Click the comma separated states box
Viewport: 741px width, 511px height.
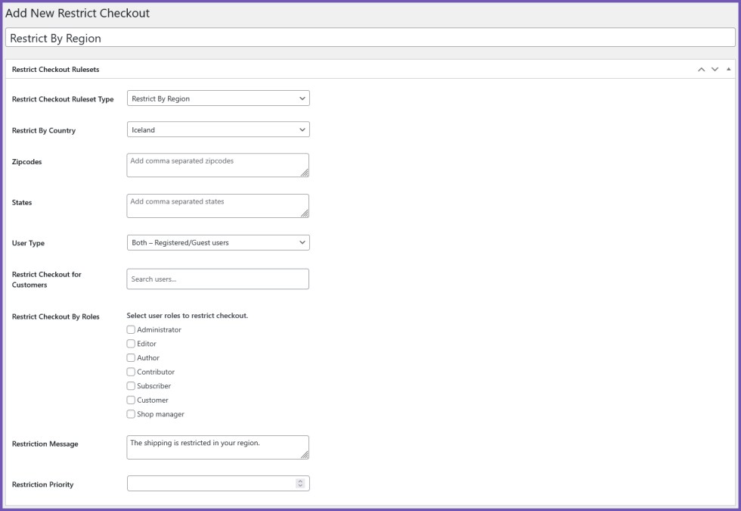pos(218,204)
